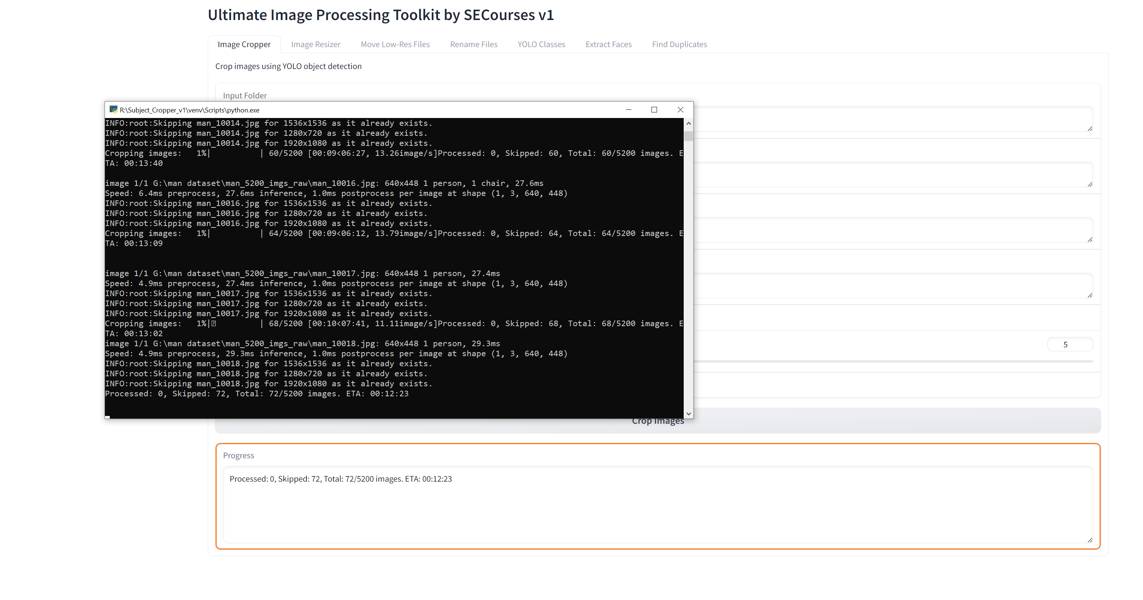Go to the YOLO Classes tab
The image size is (1143, 600).
(x=541, y=45)
